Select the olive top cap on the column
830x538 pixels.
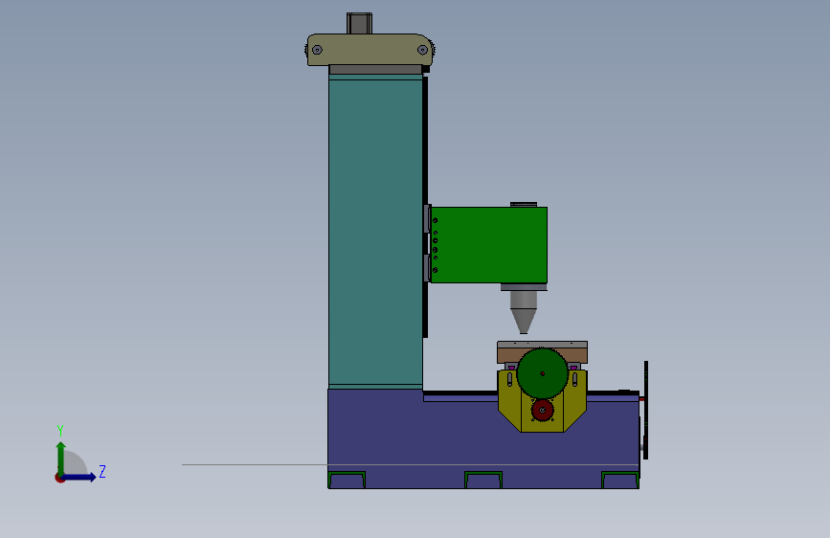[x=370, y=50]
